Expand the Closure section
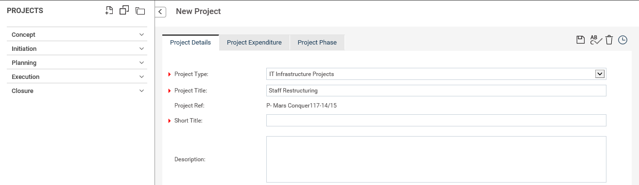639x185 pixels. point(78,91)
